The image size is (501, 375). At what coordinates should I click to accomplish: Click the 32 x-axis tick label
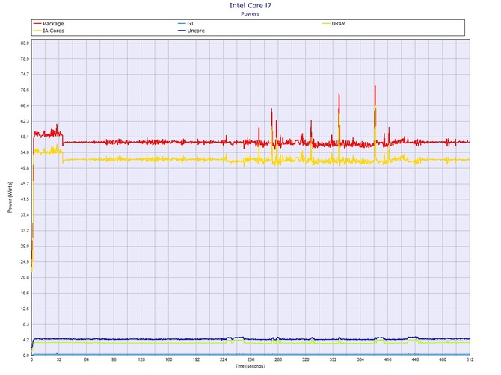click(x=59, y=359)
